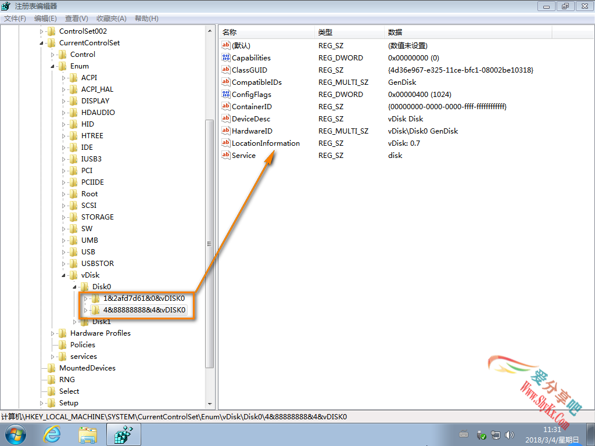Open Windows Explorer from taskbar
Viewport: 595px width, 446px height.
88,434
